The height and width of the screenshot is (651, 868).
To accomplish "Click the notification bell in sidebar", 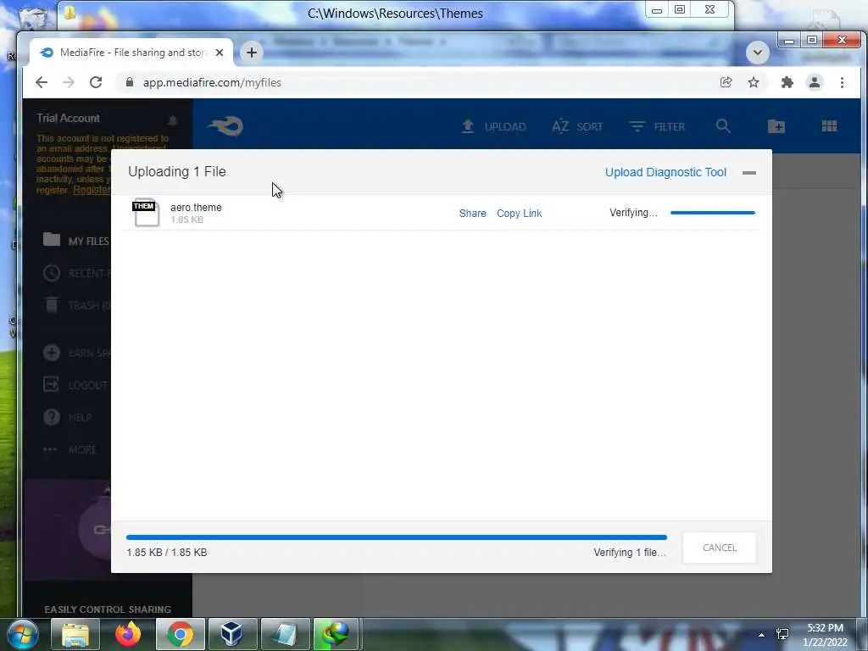I will (x=173, y=120).
